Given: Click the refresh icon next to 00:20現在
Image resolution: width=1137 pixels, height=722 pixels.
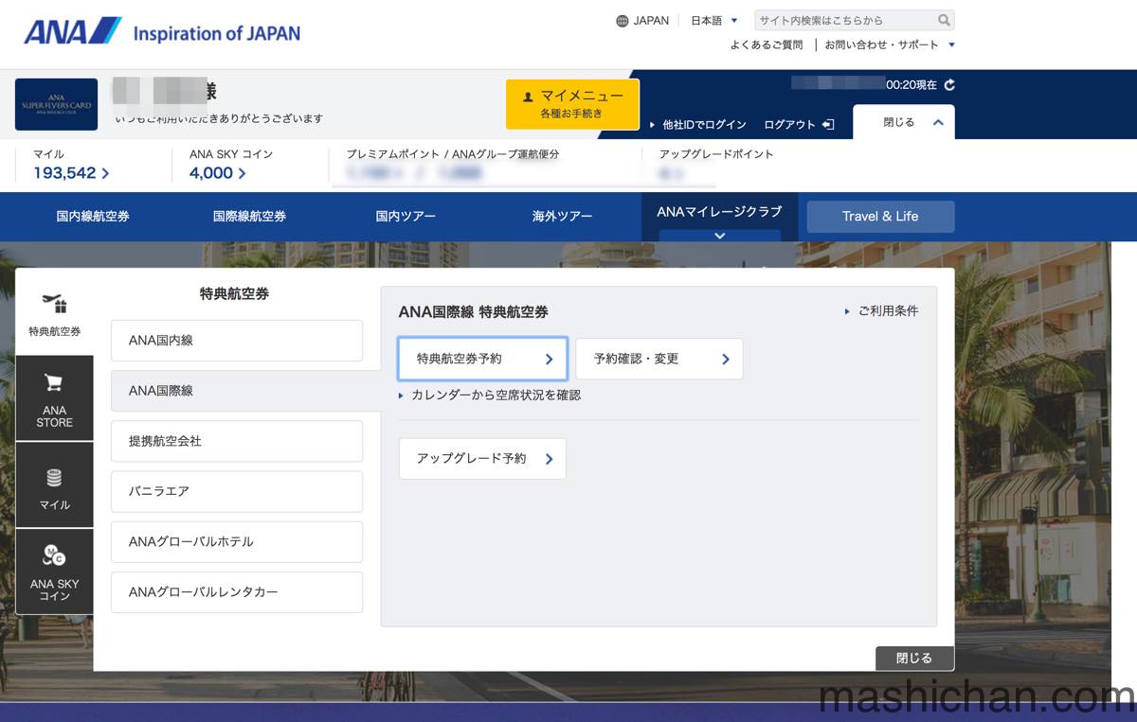Looking at the screenshot, I should point(949,84).
